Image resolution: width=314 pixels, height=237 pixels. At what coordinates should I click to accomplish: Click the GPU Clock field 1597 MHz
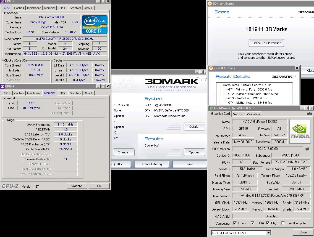pyautogui.click(x=240, y=203)
